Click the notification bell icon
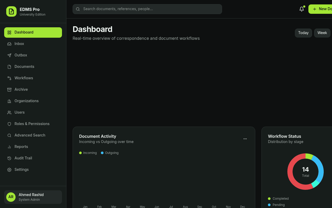The width and height of the screenshot is (332, 208). [301, 9]
